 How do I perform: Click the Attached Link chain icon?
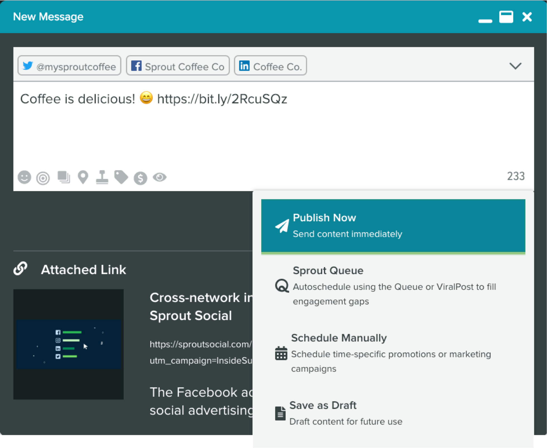(x=20, y=268)
